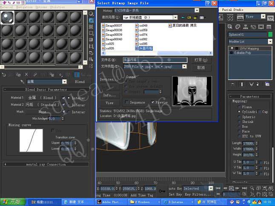This screenshot has height=206, width=275.
Task: Enable the Sequence checkbox
Action: (127, 102)
